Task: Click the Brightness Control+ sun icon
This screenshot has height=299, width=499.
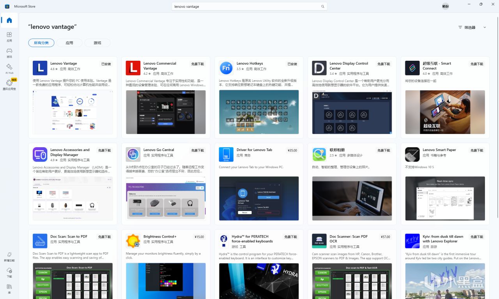Action: [133, 241]
